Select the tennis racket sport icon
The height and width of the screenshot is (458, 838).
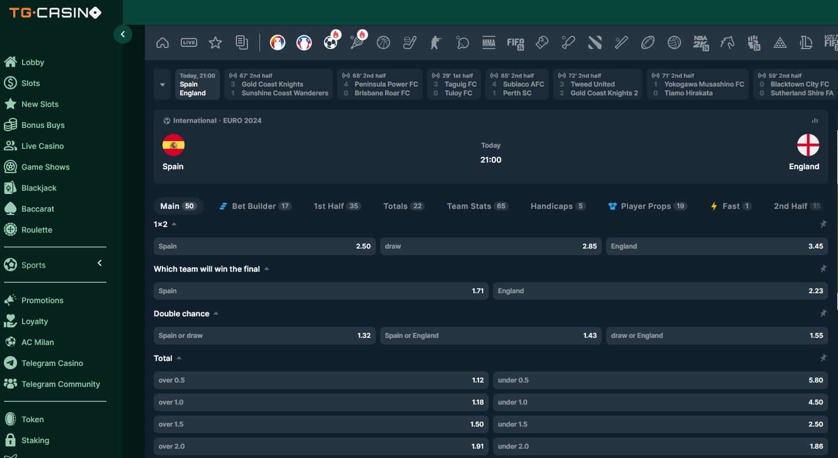click(357, 42)
